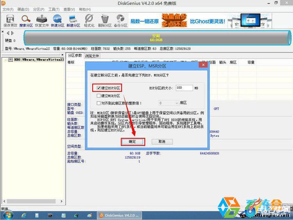Viewport: 293px width, 220px height.
Task: Open the 分区(P) menu
Action: tap(39, 9)
